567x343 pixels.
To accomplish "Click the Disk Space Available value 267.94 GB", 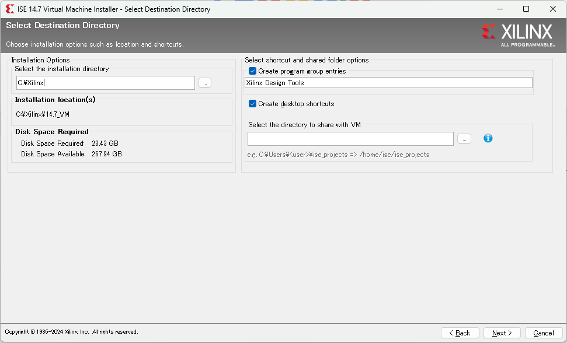I will point(107,154).
